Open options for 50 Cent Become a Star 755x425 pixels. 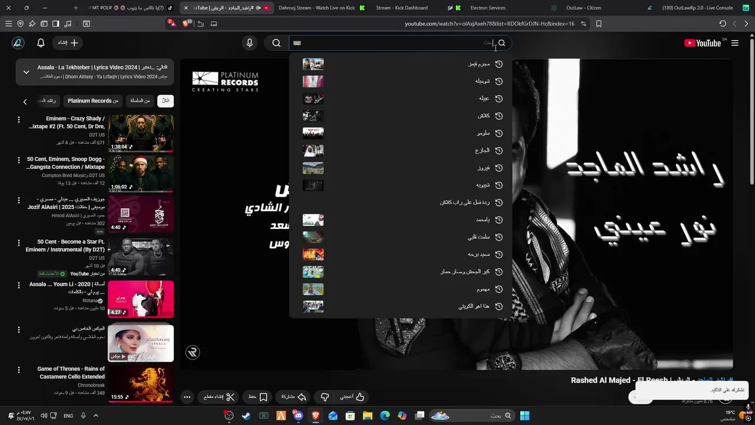pyautogui.click(x=18, y=243)
